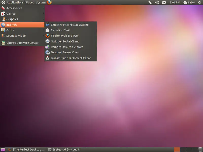Open the 3:01 PM clock calendar
The width and height of the screenshot is (203, 152).
click(x=175, y=2)
